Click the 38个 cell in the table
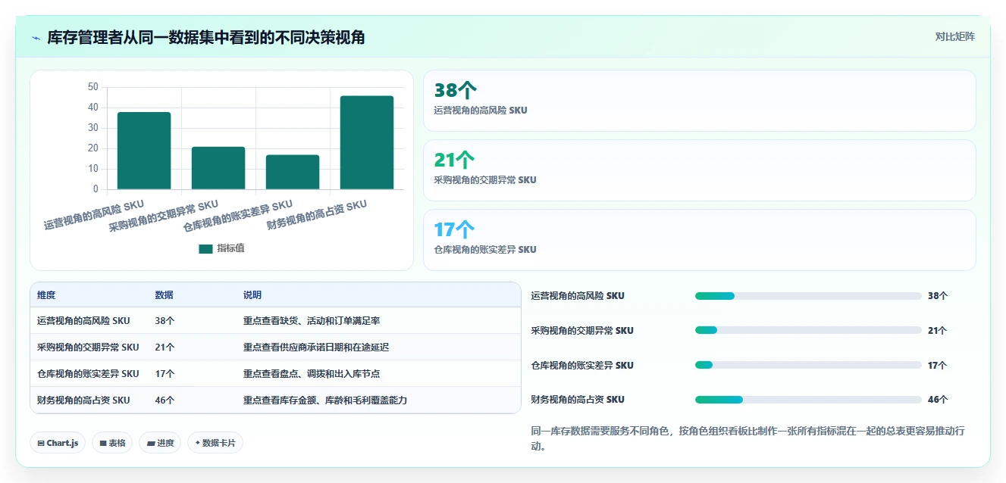The width and height of the screenshot is (1006, 483). 165,321
